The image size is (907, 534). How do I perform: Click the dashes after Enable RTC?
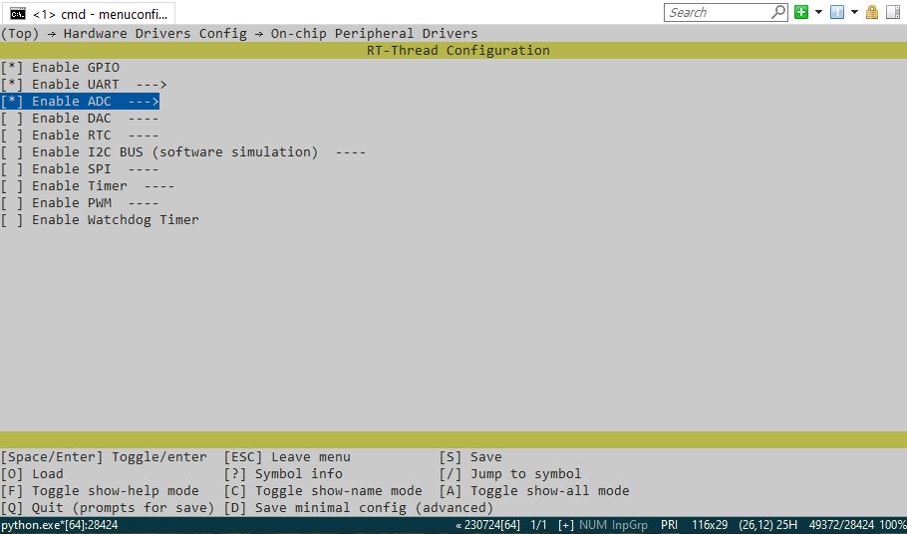pos(144,135)
